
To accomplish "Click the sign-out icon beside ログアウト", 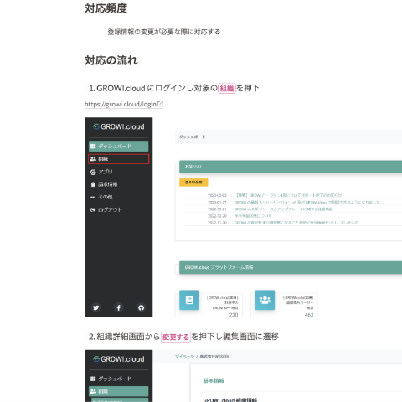I will tap(93, 209).
